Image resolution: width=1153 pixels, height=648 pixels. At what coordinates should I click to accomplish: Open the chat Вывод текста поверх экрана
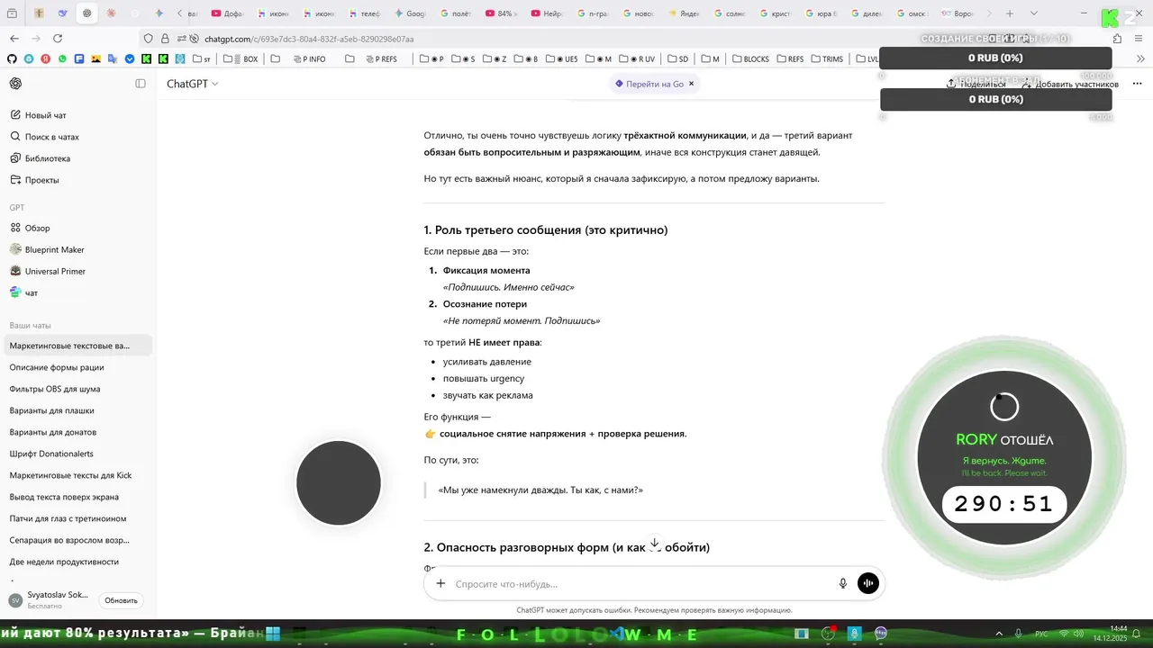point(64,497)
